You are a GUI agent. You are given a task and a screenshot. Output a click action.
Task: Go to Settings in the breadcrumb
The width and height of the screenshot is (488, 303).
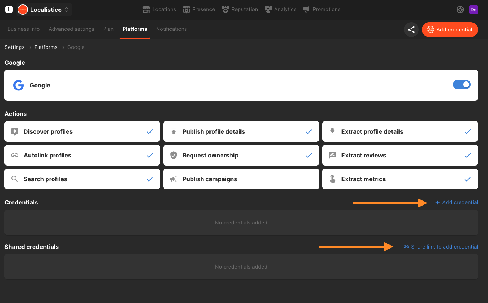[x=14, y=47]
